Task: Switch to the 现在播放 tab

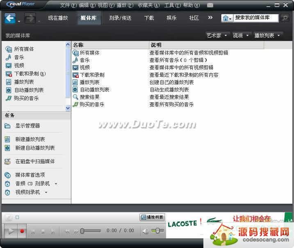Action: [x=58, y=18]
